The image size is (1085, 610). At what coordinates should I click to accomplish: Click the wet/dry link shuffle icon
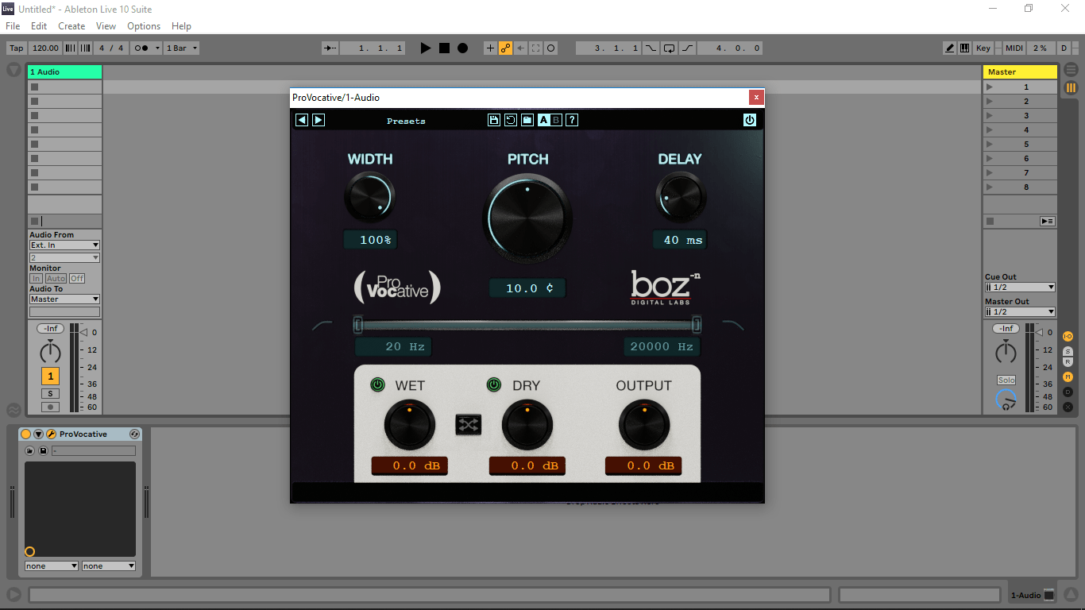[469, 425]
